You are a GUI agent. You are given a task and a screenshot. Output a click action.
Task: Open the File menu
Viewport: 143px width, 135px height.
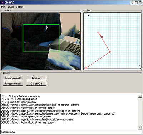[3, 7]
